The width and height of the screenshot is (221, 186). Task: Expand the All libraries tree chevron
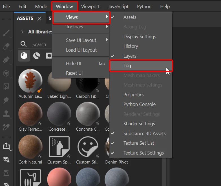coord(22,31)
